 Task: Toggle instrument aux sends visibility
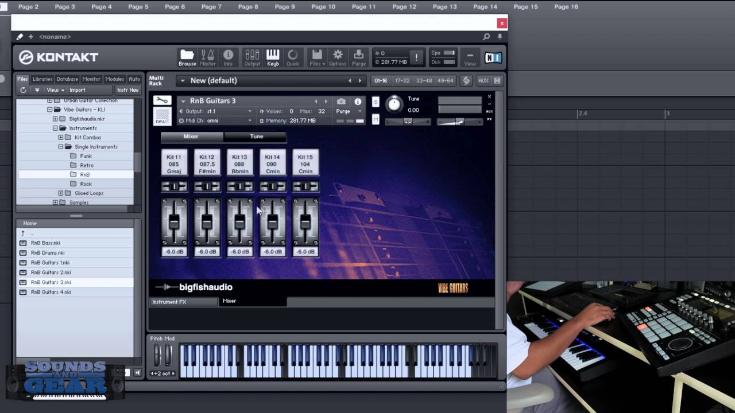(x=489, y=111)
